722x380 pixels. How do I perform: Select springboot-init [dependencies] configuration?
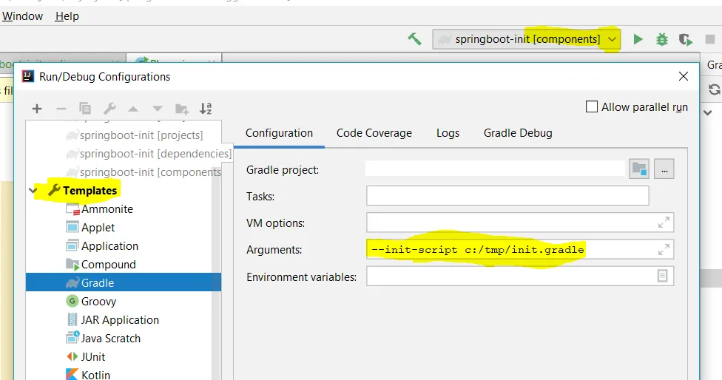point(149,154)
